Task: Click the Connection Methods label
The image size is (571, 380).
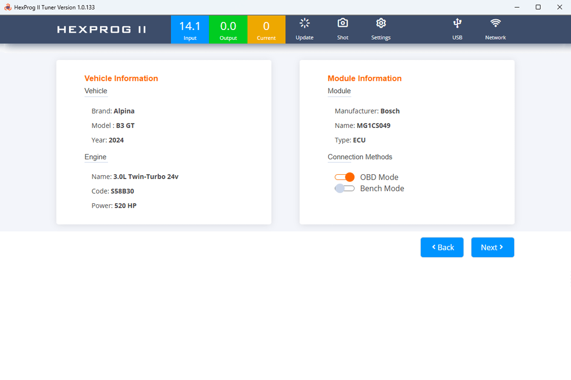Action: (360, 157)
